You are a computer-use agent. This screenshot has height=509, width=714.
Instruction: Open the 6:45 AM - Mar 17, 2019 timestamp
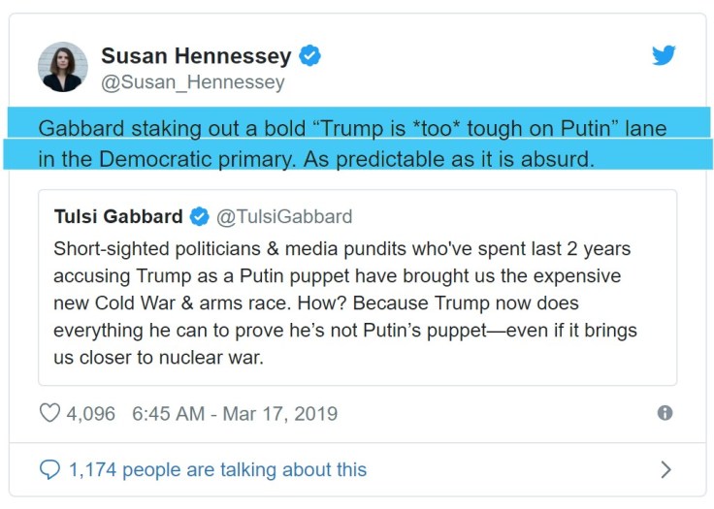tap(235, 413)
